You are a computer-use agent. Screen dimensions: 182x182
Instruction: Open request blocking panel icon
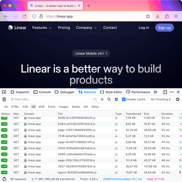point(116,99)
